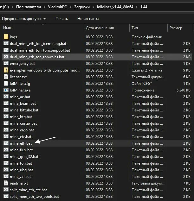
Task: Select the readme.txt file name
Action: click(19, 183)
